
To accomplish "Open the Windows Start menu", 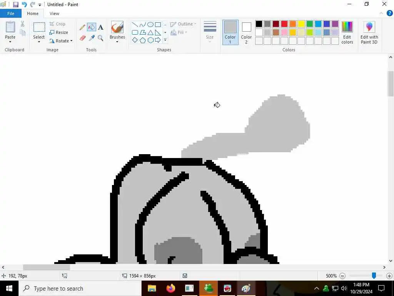I will coord(9,288).
